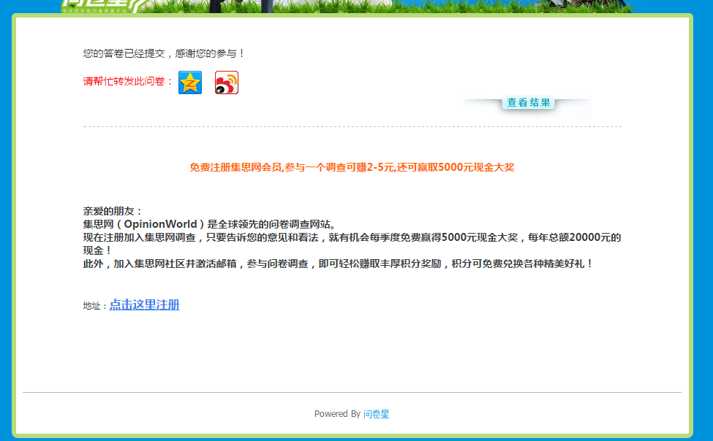713x441 pixels.
Task: Click the 地址 label
Action: [x=94, y=306]
